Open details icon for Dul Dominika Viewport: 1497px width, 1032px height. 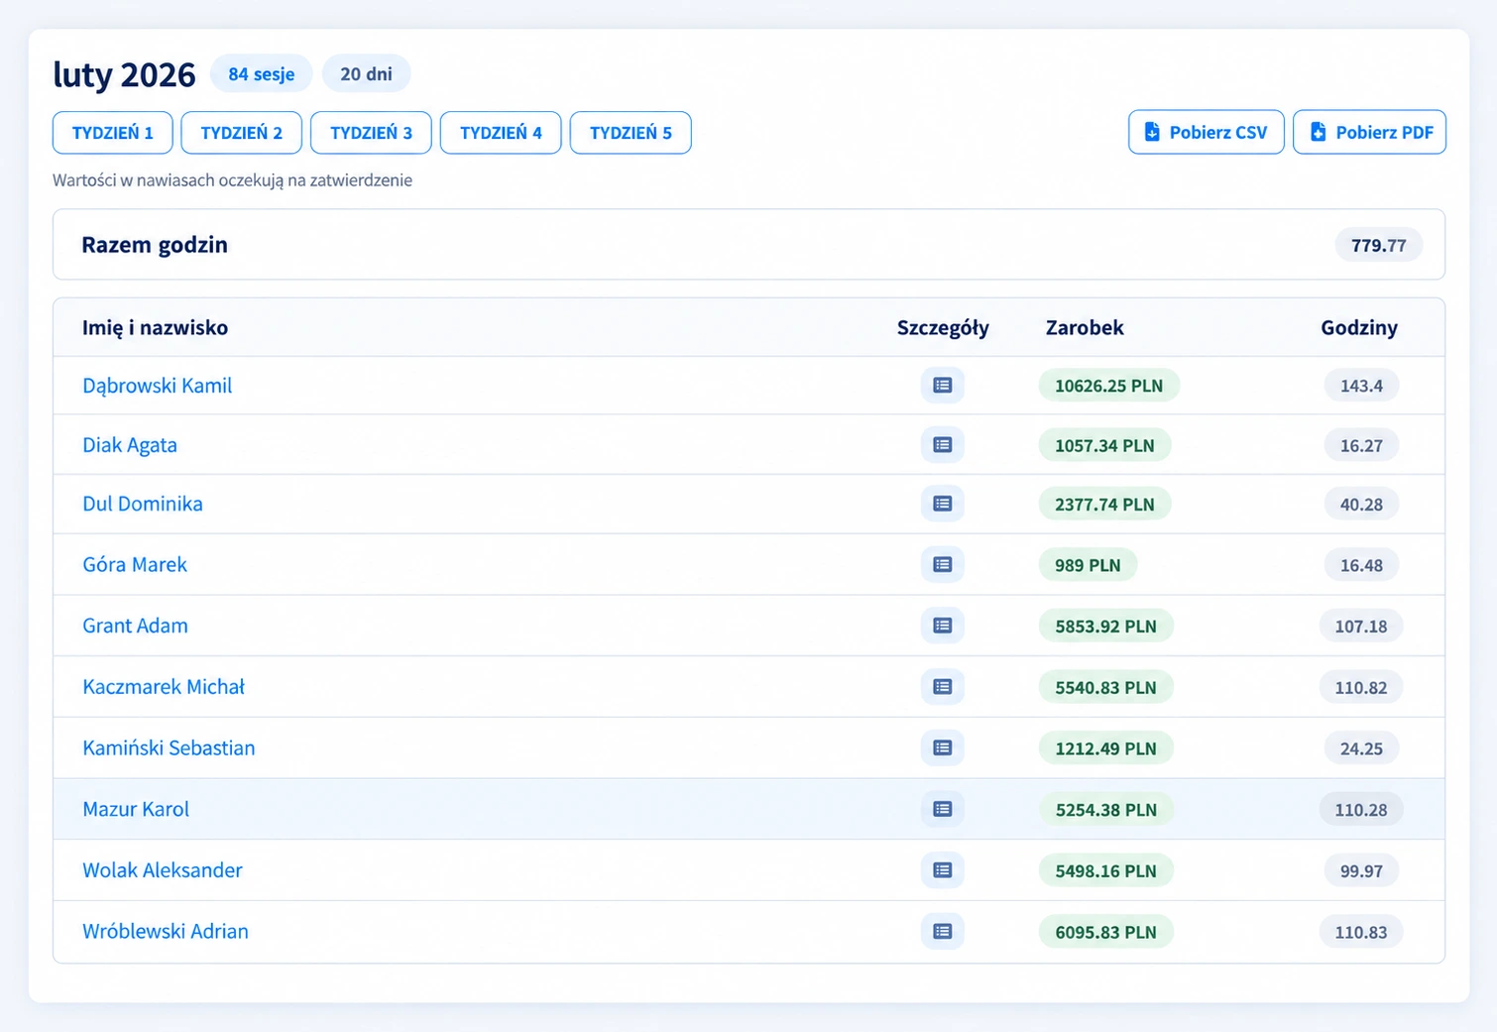(x=942, y=504)
